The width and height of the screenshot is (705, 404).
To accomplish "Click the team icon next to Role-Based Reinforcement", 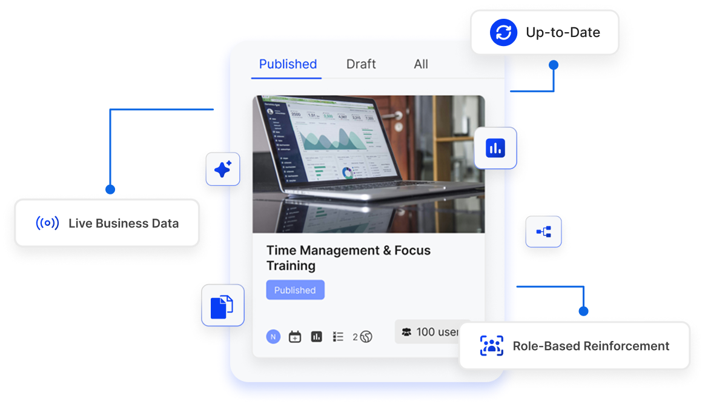I will click(x=491, y=346).
